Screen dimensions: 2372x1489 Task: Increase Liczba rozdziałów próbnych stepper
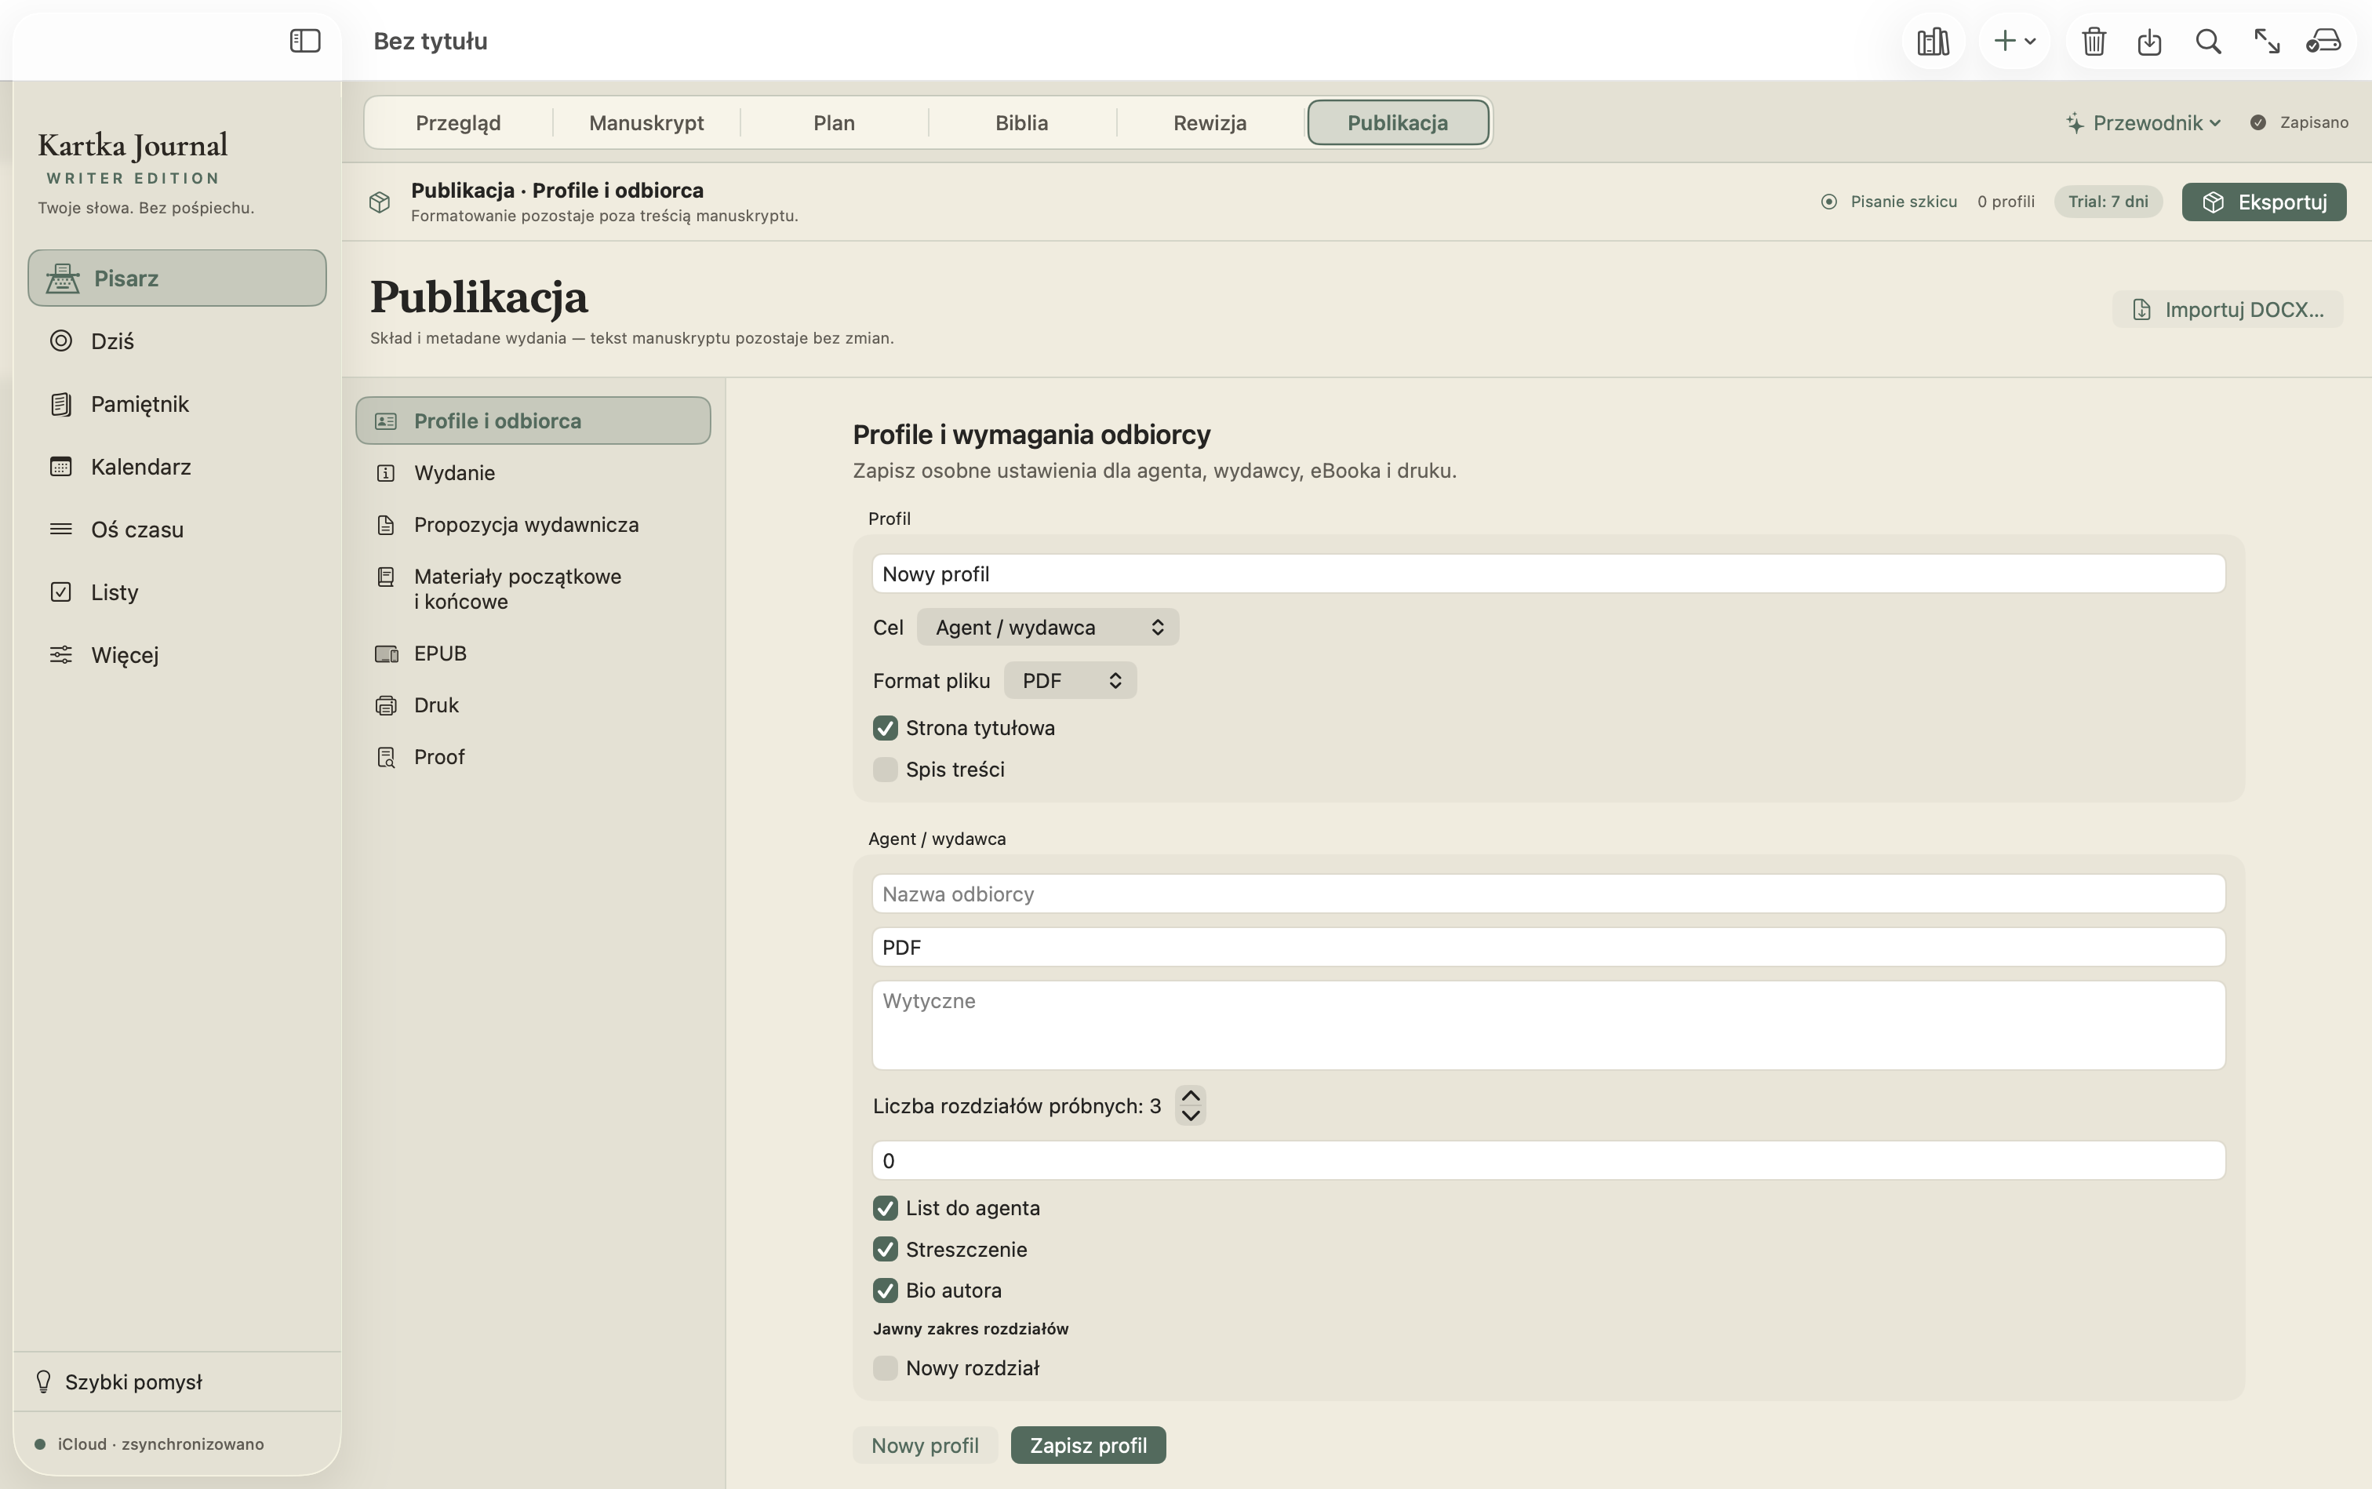click(x=1191, y=1096)
